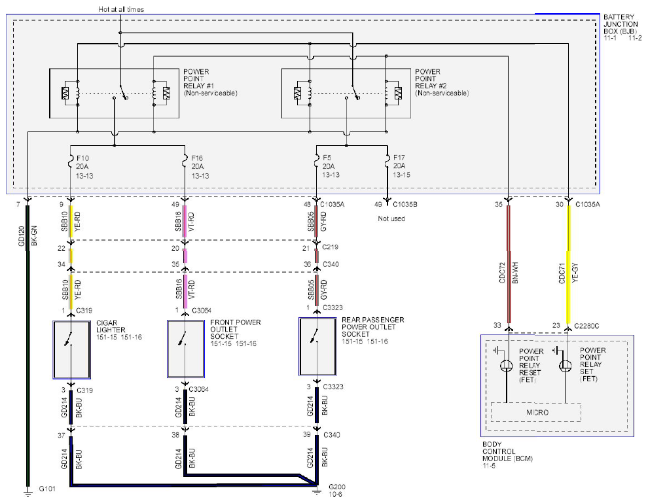Click the GD120 BK-GN wire label
The width and height of the screenshot is (648, 503).
click(27, 236)
